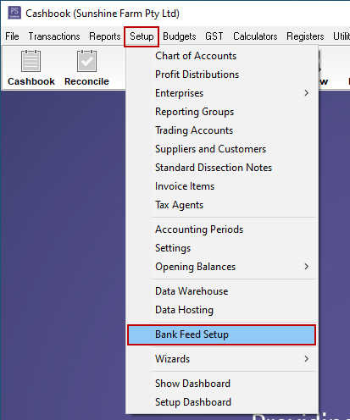Choose Profit Distributions from Setup menu
This screenshot has width=350, height=420.
coord(197,75)
